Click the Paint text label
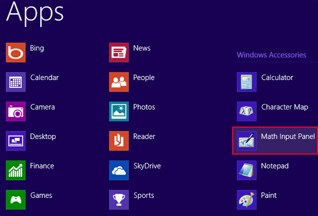This screenshot has height=216, width=318. click(269, 195)
